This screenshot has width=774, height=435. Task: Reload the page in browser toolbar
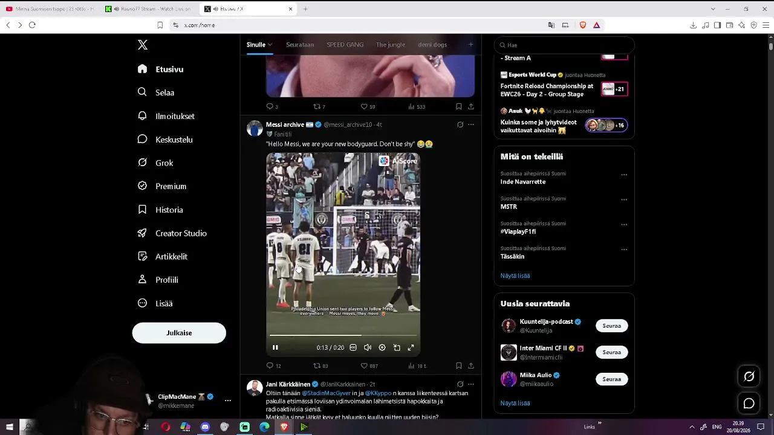pos(32,25)
